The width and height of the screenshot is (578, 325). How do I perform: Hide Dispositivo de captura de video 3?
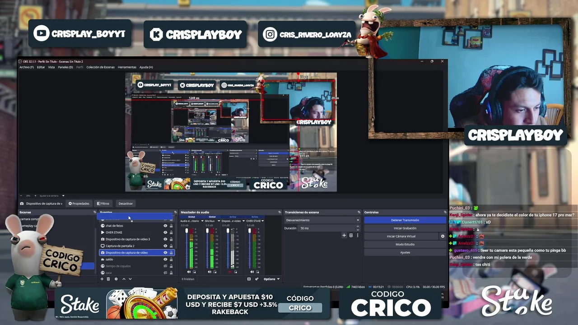point(165,239)
